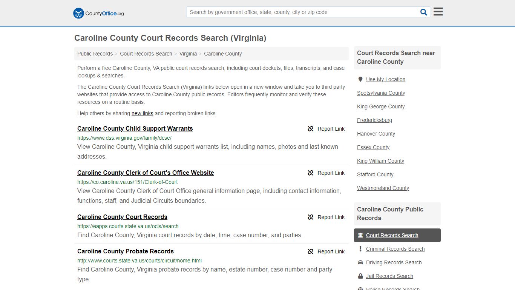Click Report Link text for Clerk of Court's Office

pyautogui.click(x=331, y=173)
